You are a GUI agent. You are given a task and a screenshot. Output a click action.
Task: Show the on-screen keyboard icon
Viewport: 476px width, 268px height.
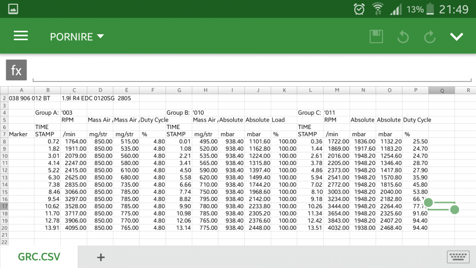click(x=458, y=257)
